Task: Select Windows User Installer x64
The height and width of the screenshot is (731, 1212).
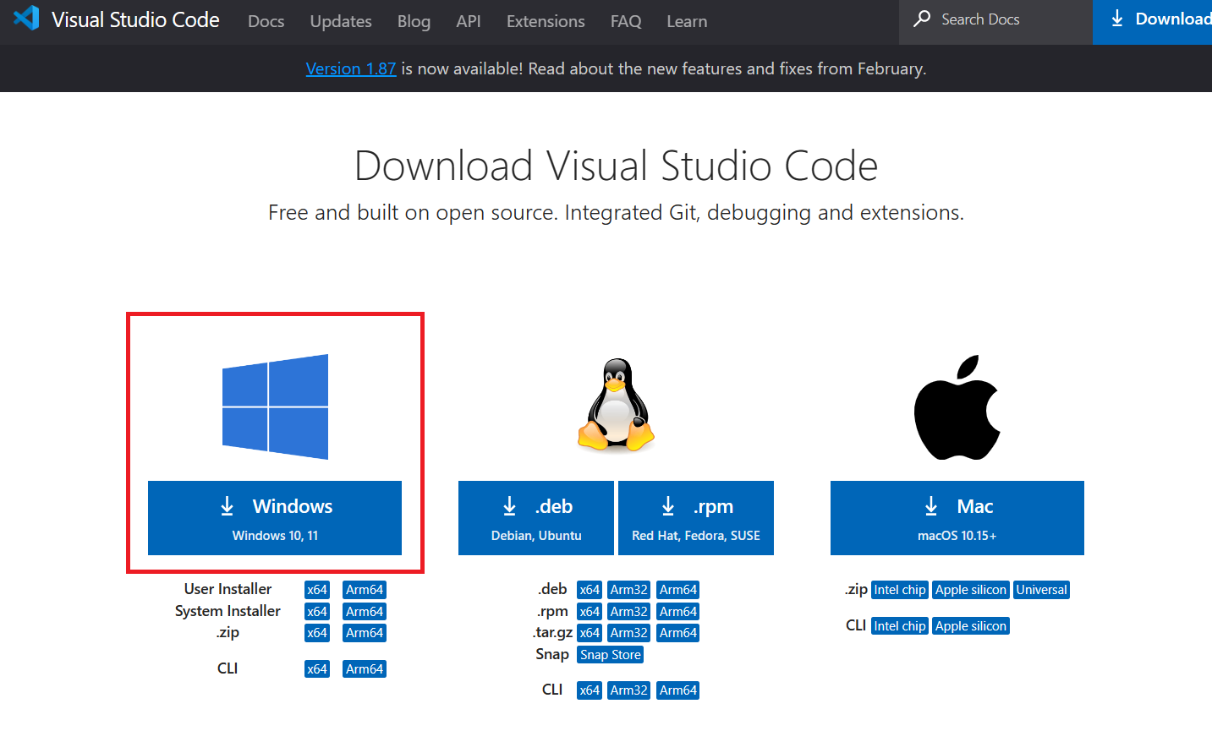Action: [x=317, y=590]
